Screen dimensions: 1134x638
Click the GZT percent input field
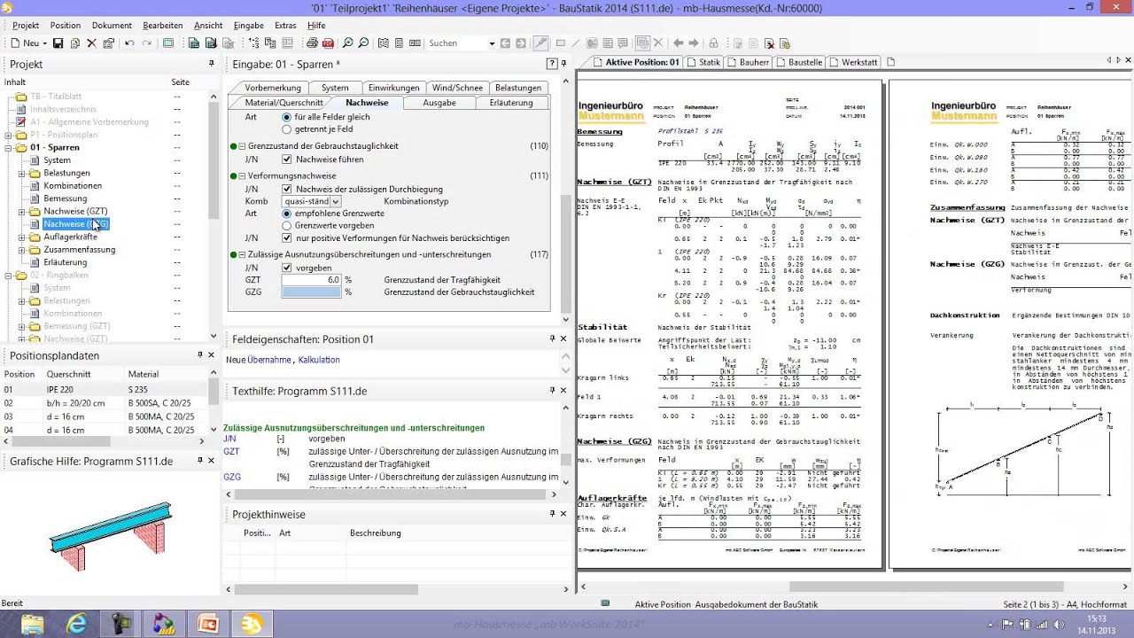312,280
